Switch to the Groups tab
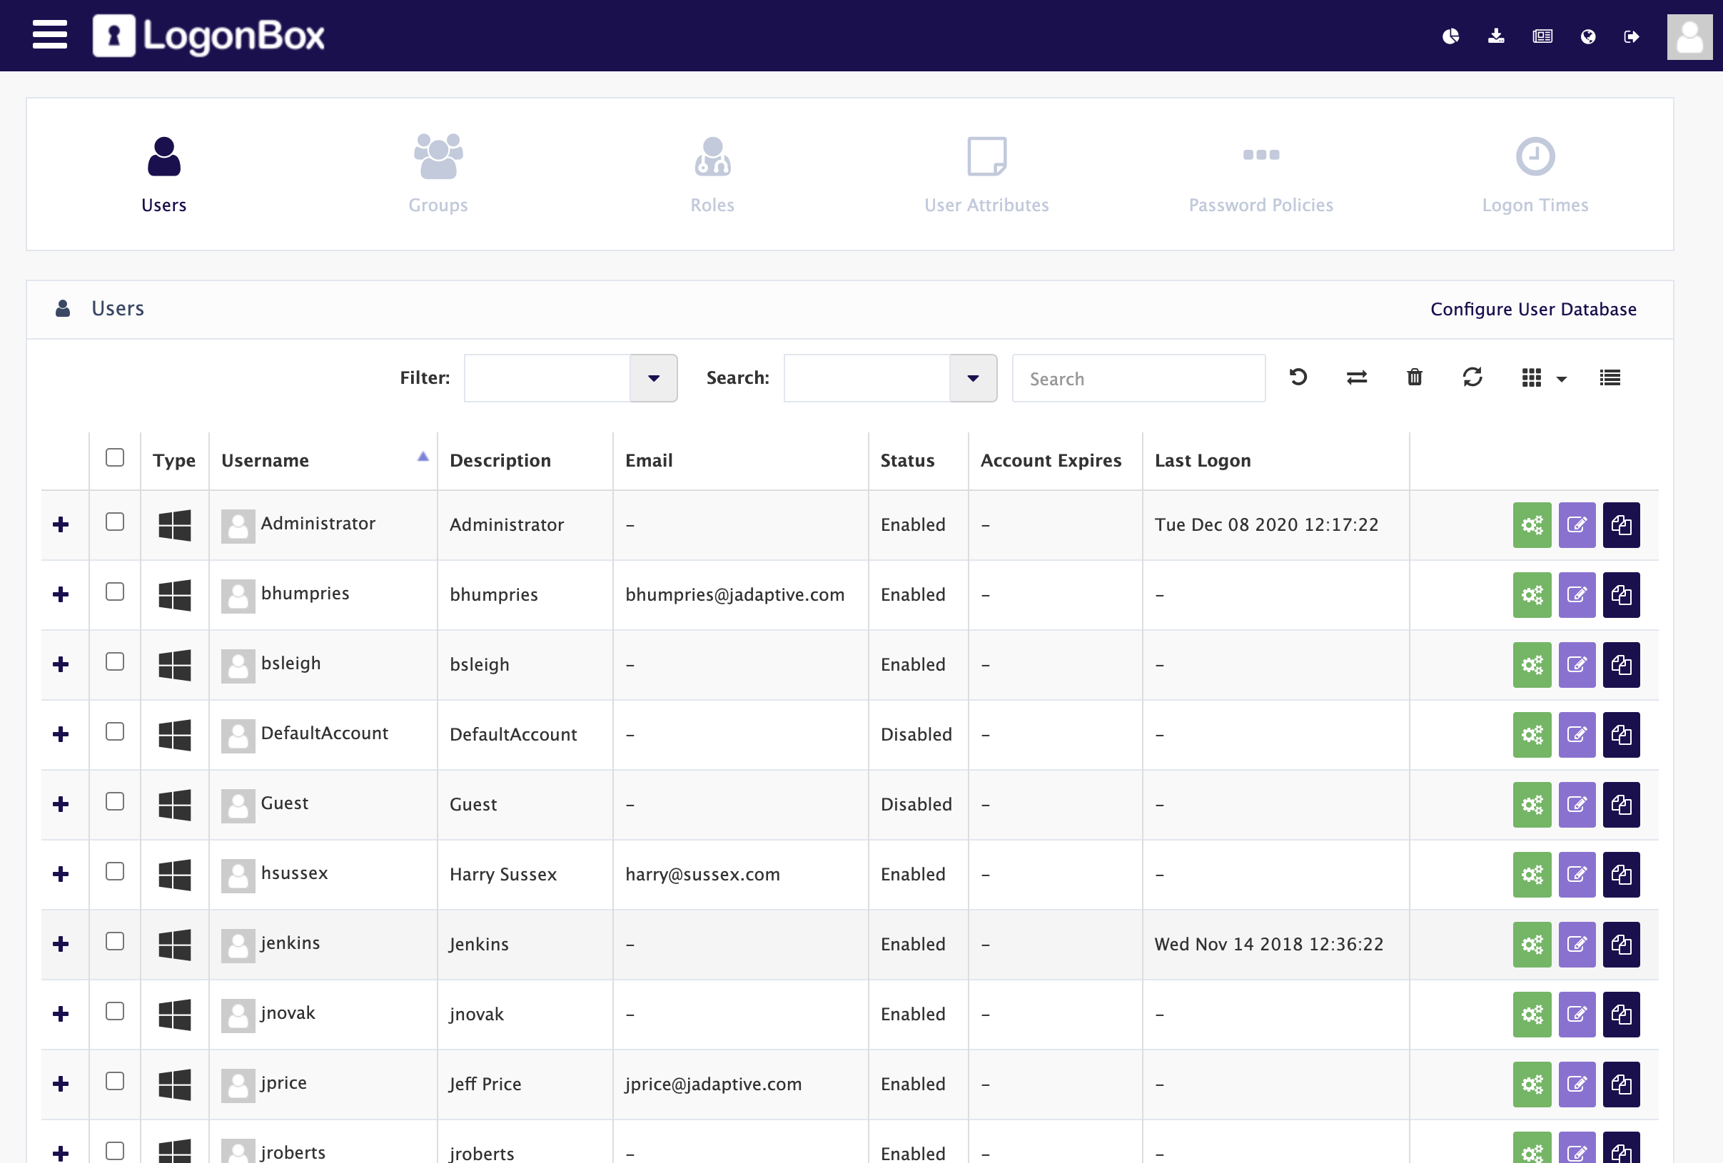Image resolution: width=1723 pixels, height=1163 pixels. tap(438, 174)
